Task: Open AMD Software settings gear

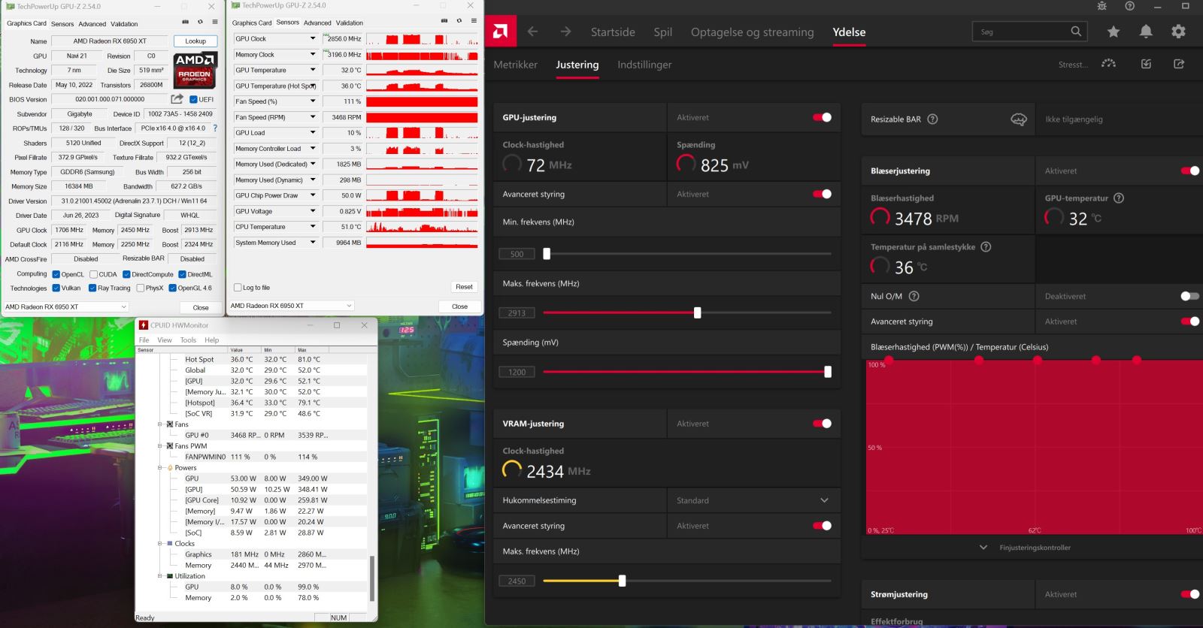Action: tap(1178, 32)
